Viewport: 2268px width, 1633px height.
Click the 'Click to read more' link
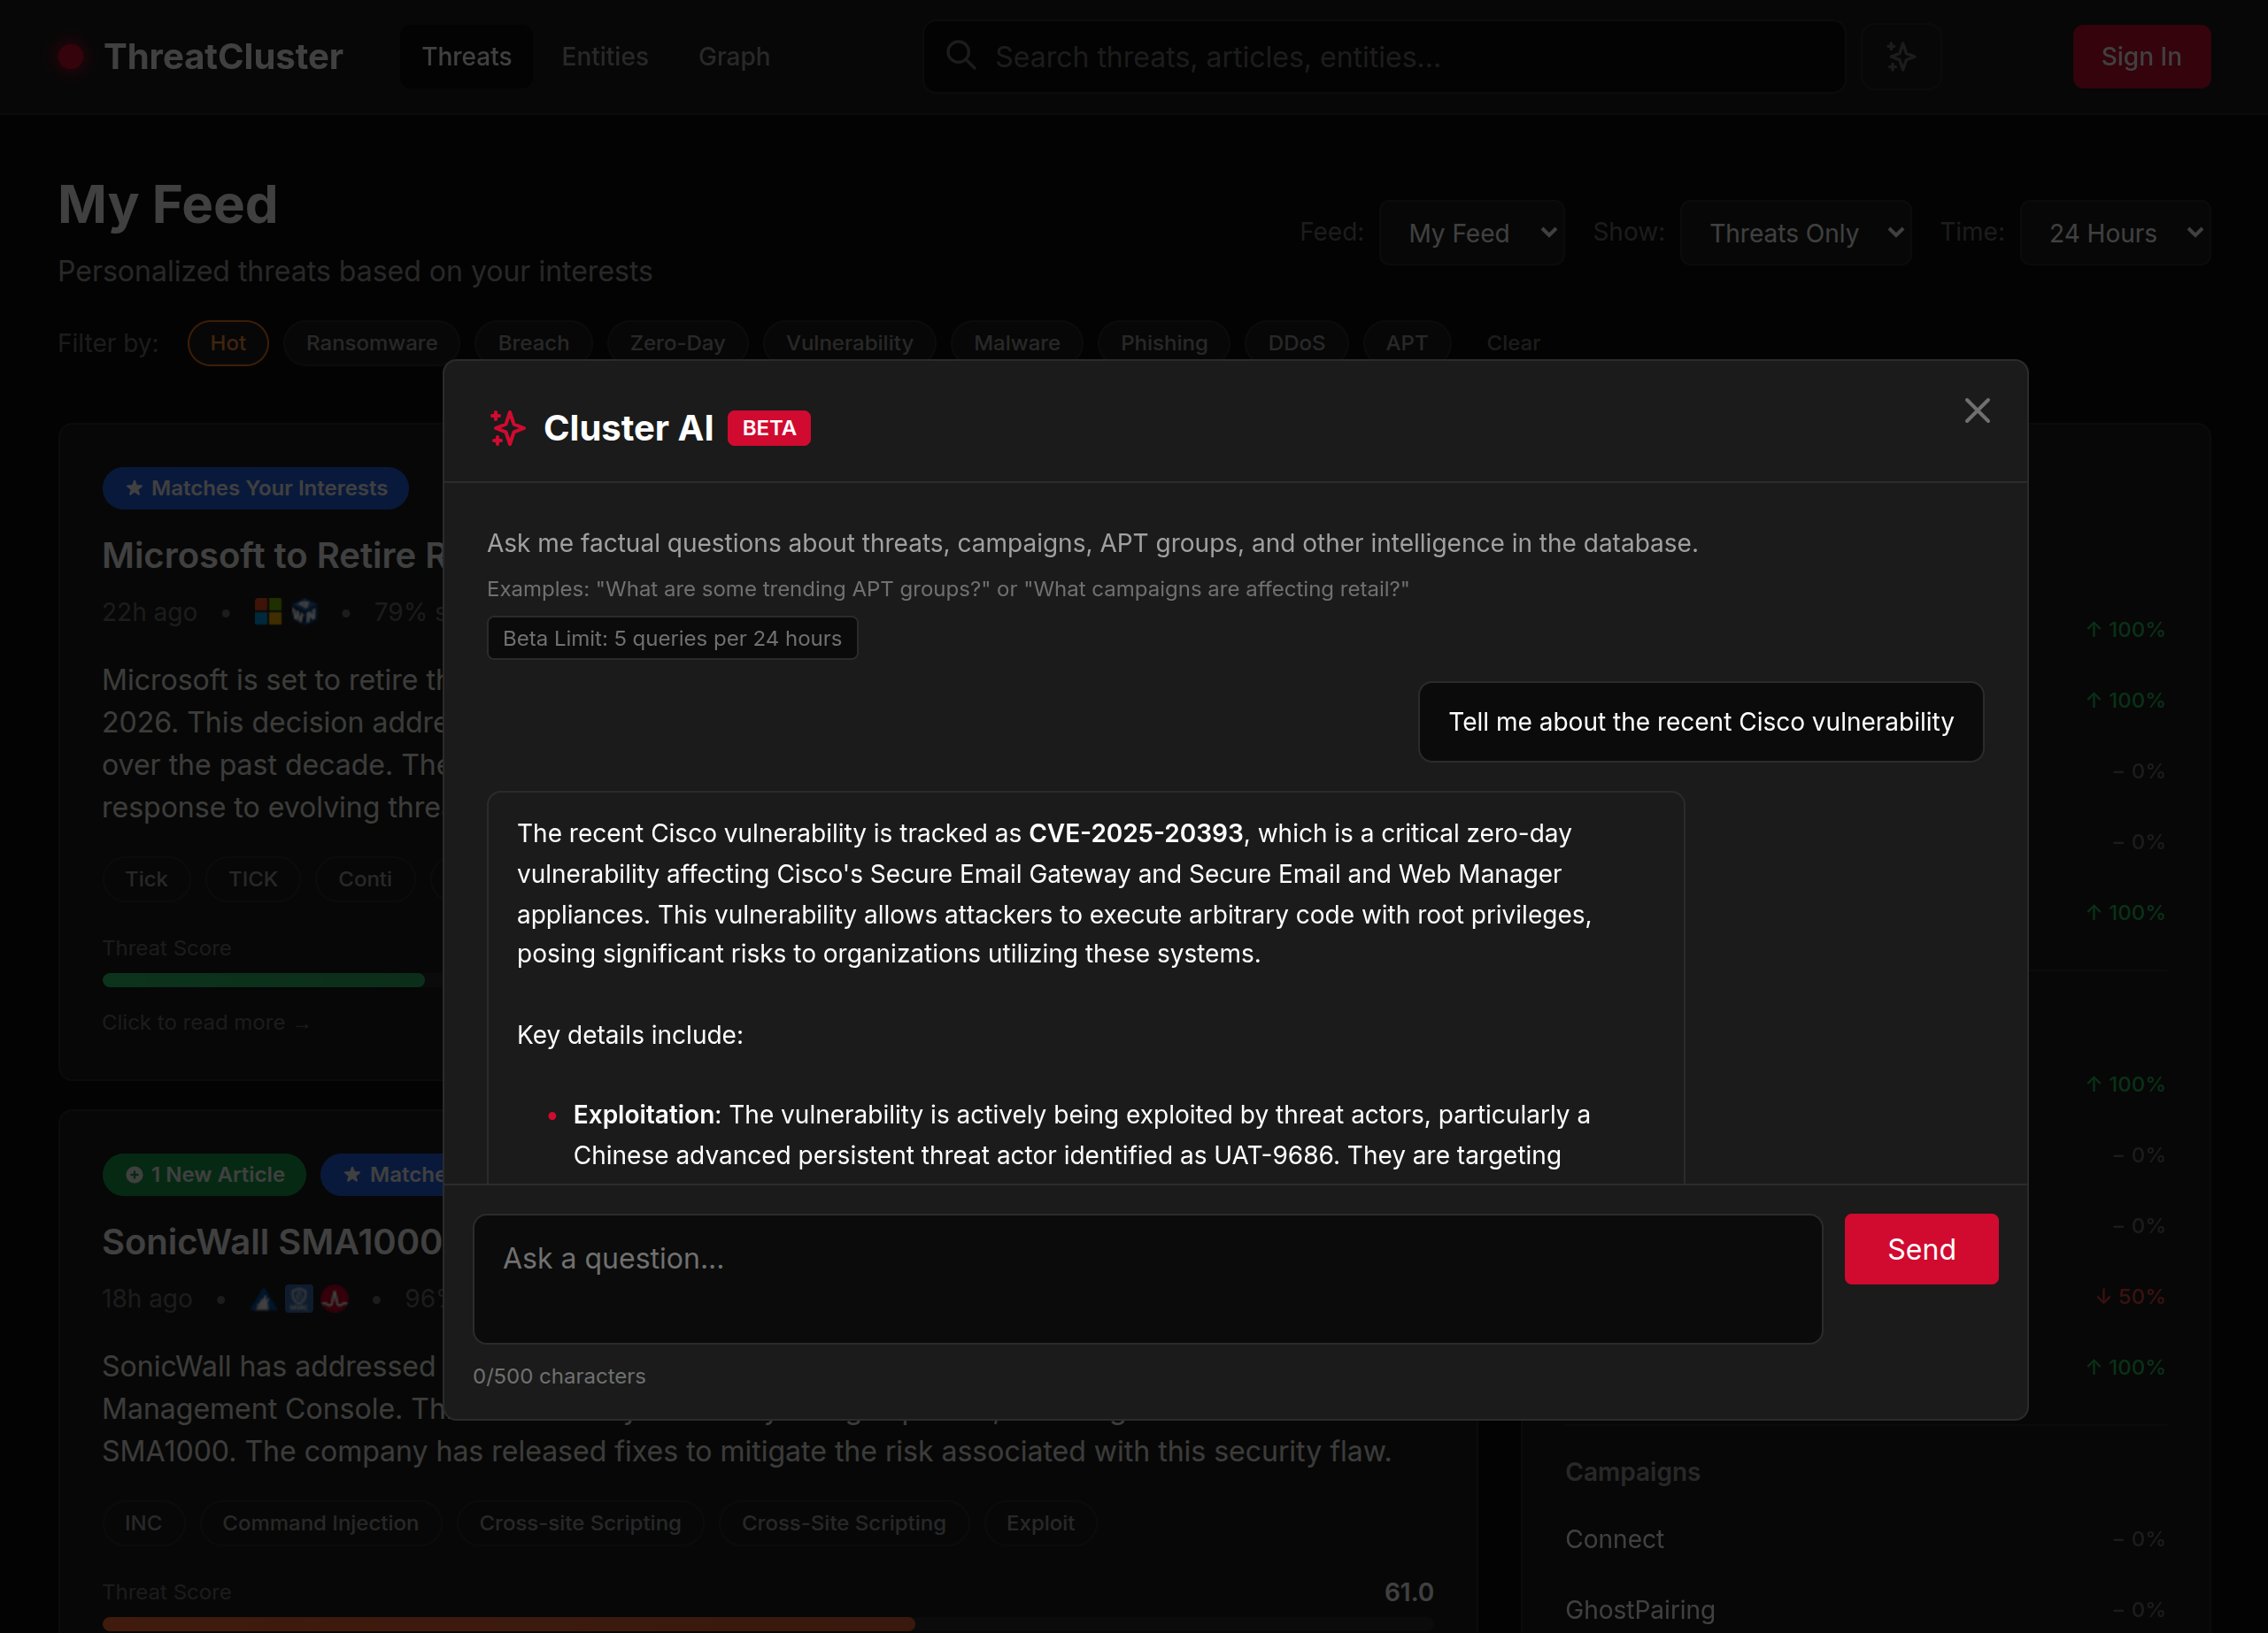click(206, 1023)
